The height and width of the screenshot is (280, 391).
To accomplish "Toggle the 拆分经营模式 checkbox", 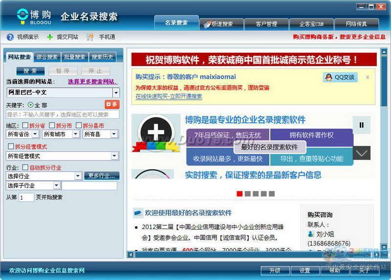I will click(11, 146).
